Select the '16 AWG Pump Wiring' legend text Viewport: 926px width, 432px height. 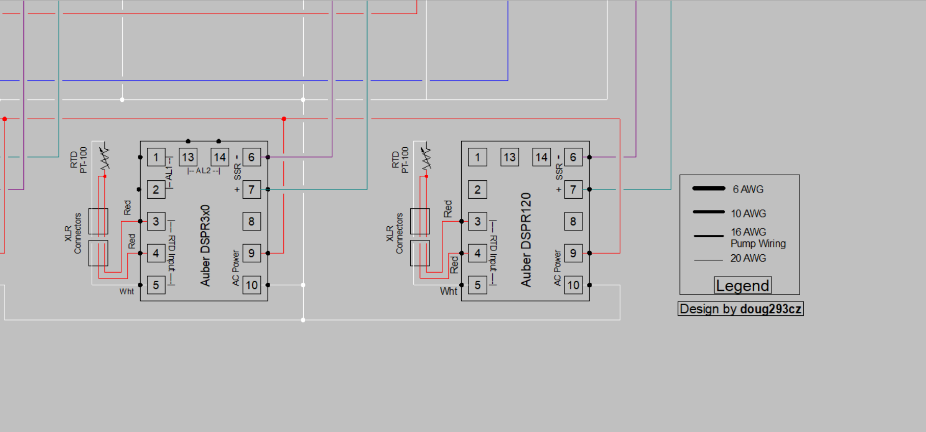(x=758, y=238)
